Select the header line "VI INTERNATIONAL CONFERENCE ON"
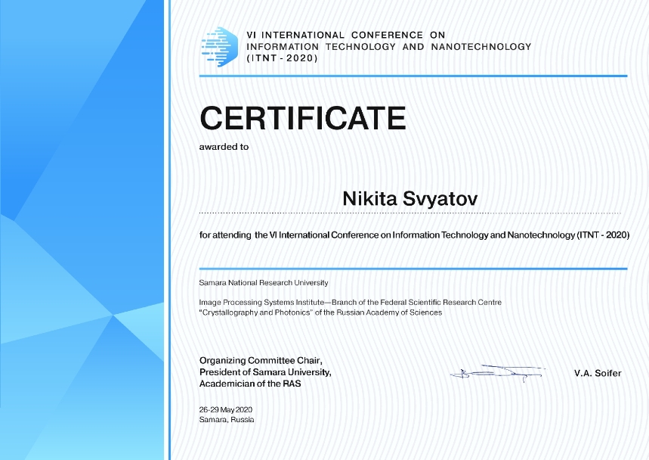649x460 pixels. [345, 36]
